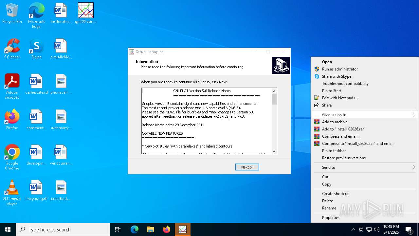Open the volume tray icon

(x=377, y=229)
